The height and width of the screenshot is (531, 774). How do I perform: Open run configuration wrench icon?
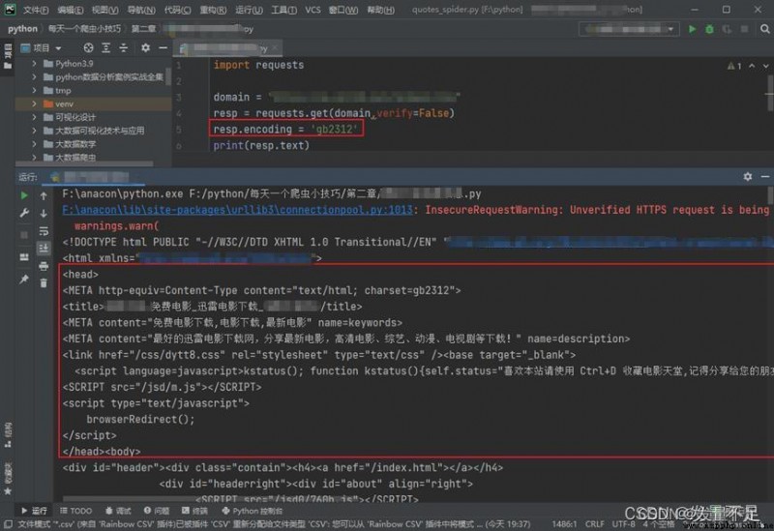click(24, 213)
